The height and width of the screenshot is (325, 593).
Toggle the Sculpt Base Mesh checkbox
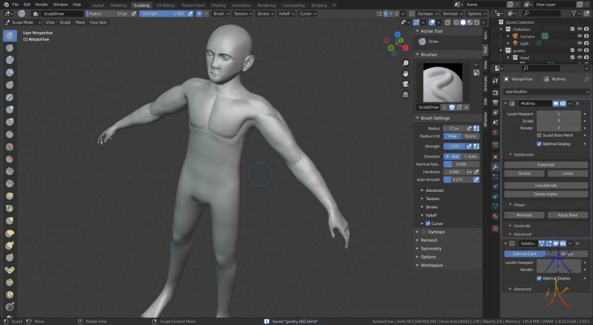[538, 135]
